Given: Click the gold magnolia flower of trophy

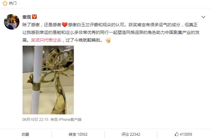Looking at the screenshot, I should (x=59, y=63).
